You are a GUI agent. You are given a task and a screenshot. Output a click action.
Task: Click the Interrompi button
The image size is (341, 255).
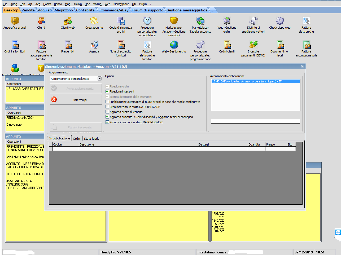coord(76,100)
